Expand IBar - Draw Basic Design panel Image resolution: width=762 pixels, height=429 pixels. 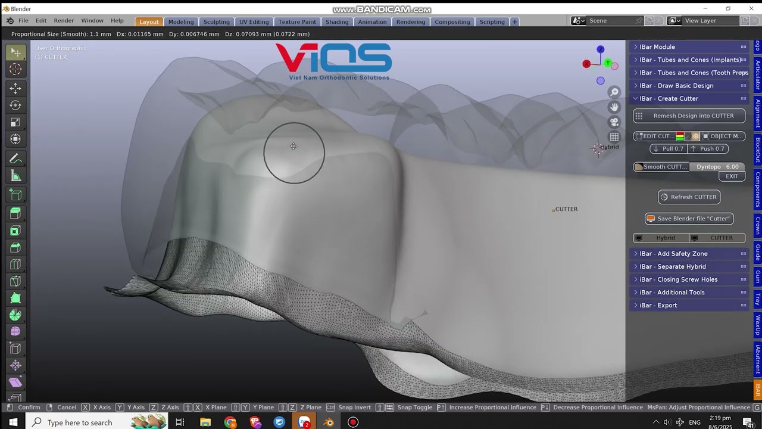[x=689, y=86]
